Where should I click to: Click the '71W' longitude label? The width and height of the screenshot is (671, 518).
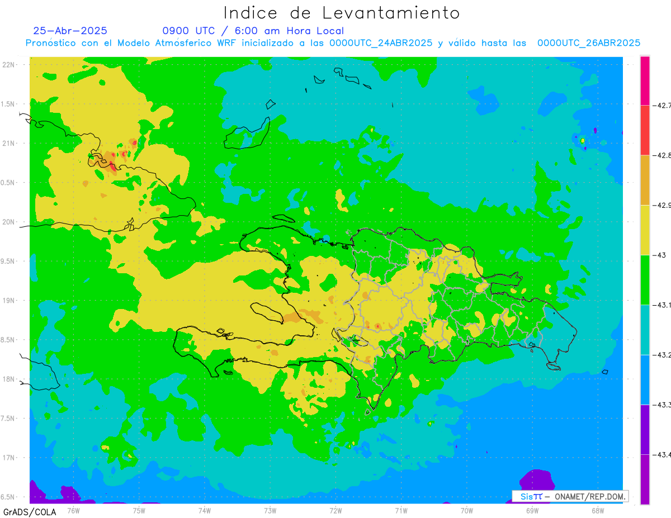click(x=401, y=510)
